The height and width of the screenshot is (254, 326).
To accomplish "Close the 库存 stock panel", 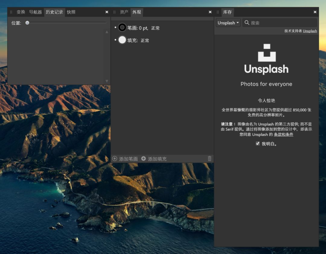I will 315,12.
